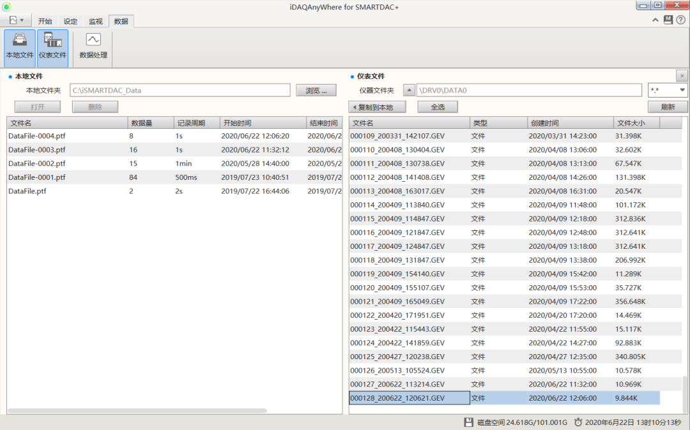The height and width of the screenshot is (430, 690).
Task: Open the 数据处理 data processing tool
Action: (x=93, y=48)
